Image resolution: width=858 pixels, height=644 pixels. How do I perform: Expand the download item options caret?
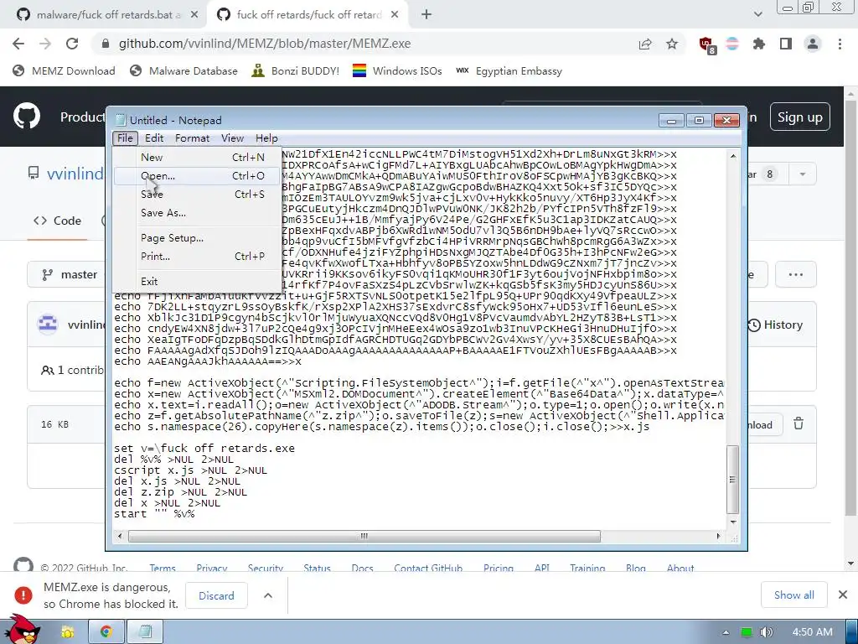tap(268, 595)
